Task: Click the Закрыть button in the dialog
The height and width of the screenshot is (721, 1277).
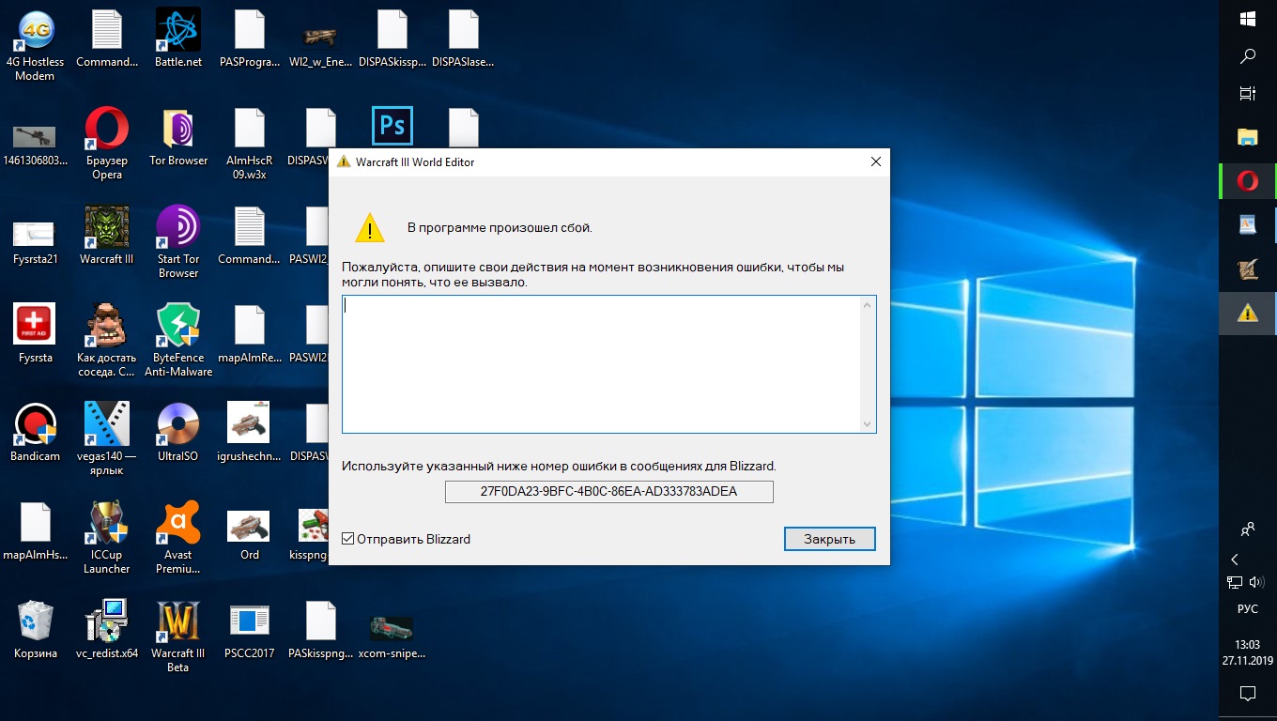Action: pyautogui.click(x=830, y=539)
